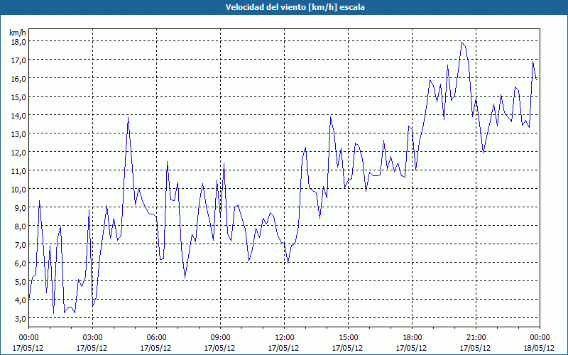Click the "00:00" label above "18/05/12"
The width and height of the screenshot is (568, 355).
coord(540,338)
